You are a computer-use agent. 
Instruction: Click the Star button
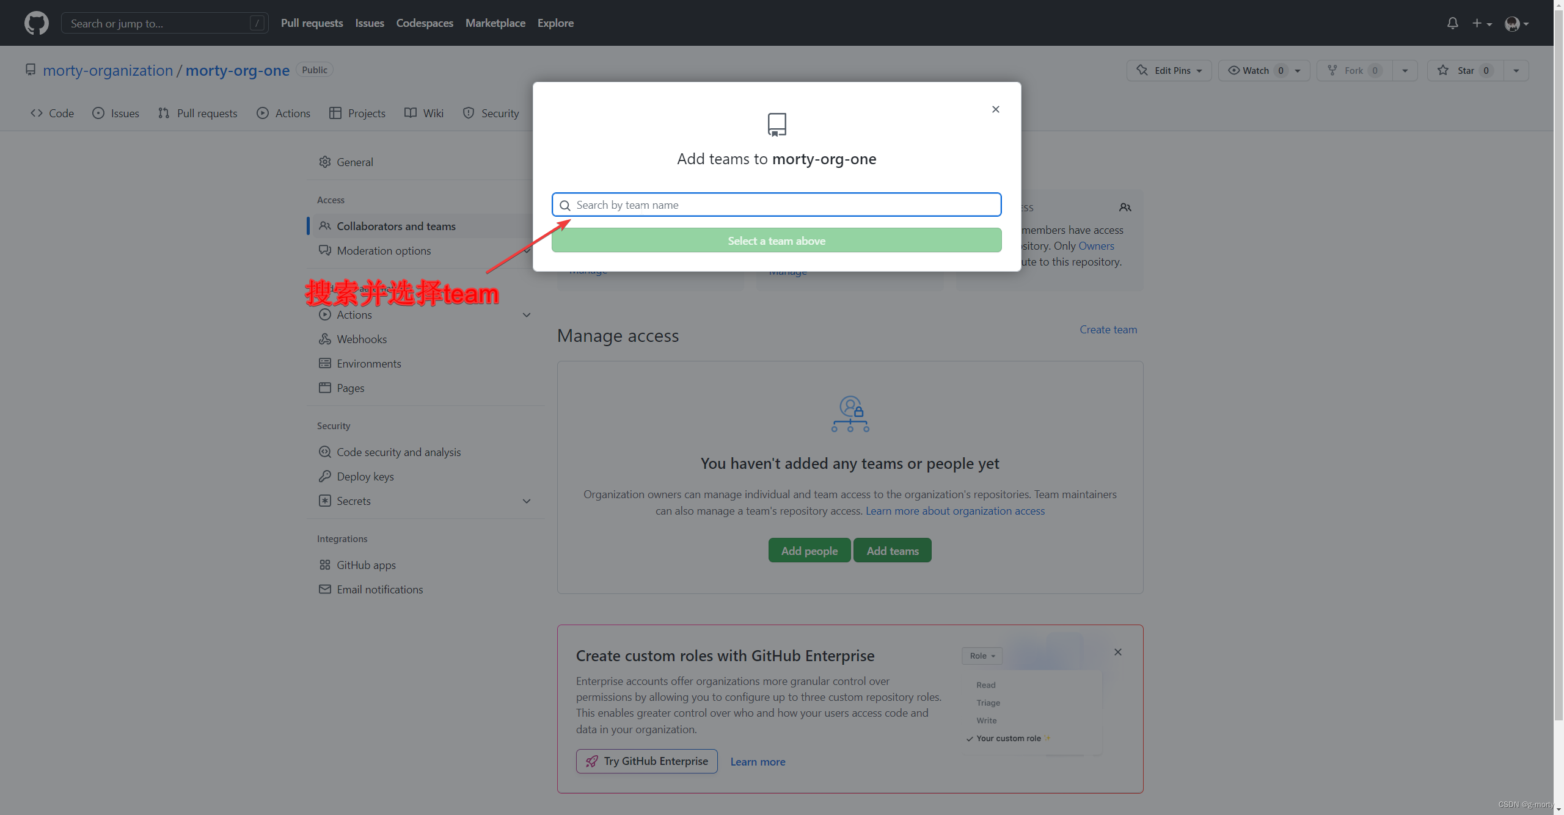[x=1465, y=70]
